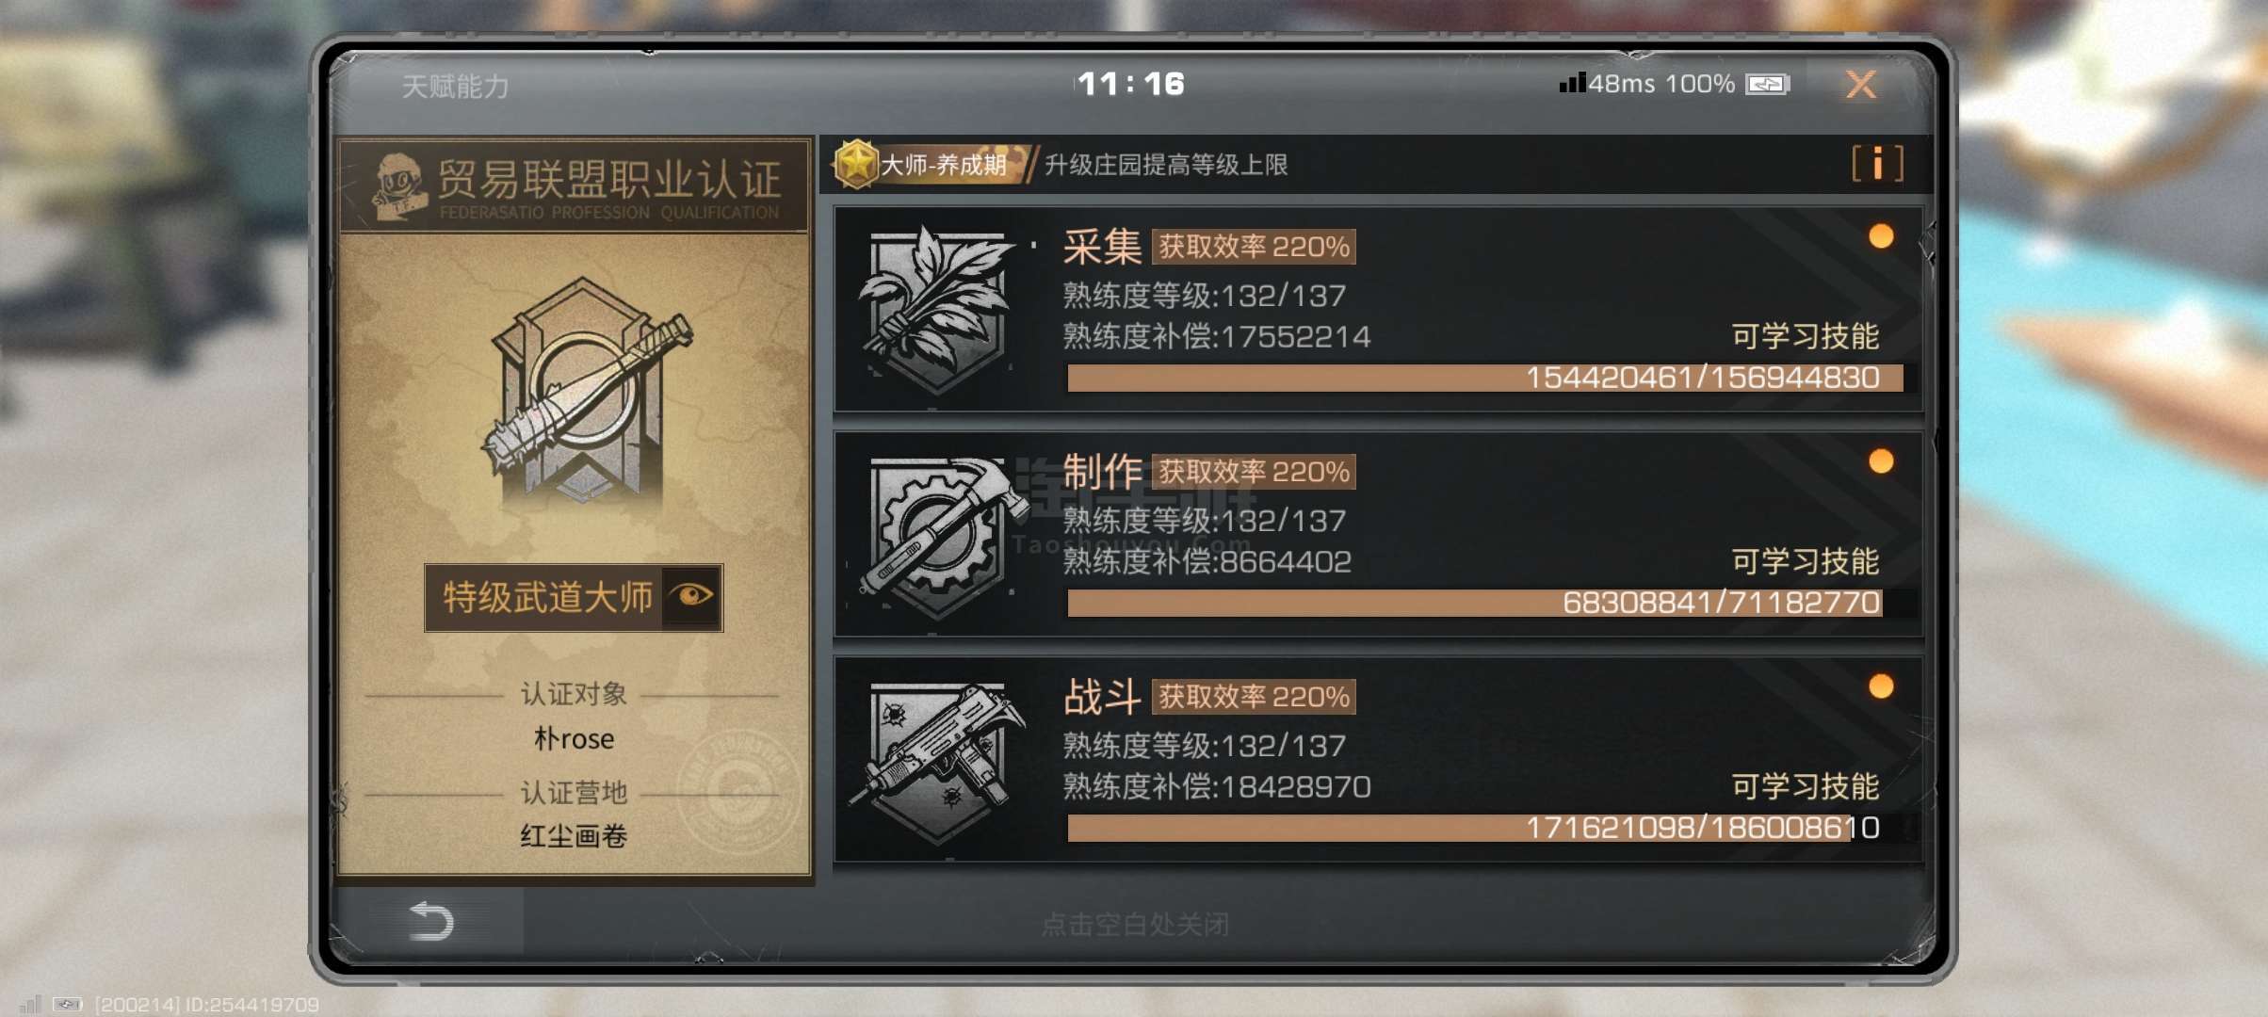Click the back arrow return icon

pyautogui.click(x=432, y=921)
